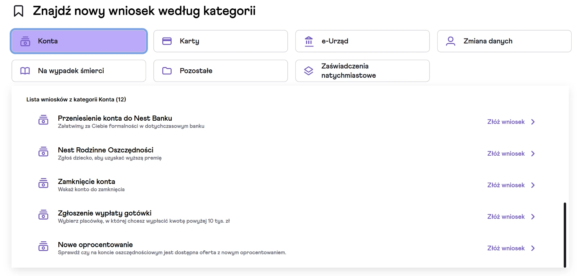Click the chevron arrow in Zgłoszenie wypłaty gotówki row

point(533,217)
